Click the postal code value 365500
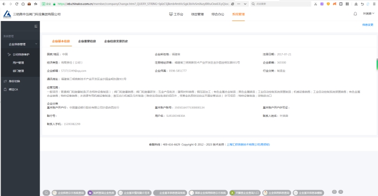This screenshot has height=196, width=378. pyautogui.click(x=281, y=62)
